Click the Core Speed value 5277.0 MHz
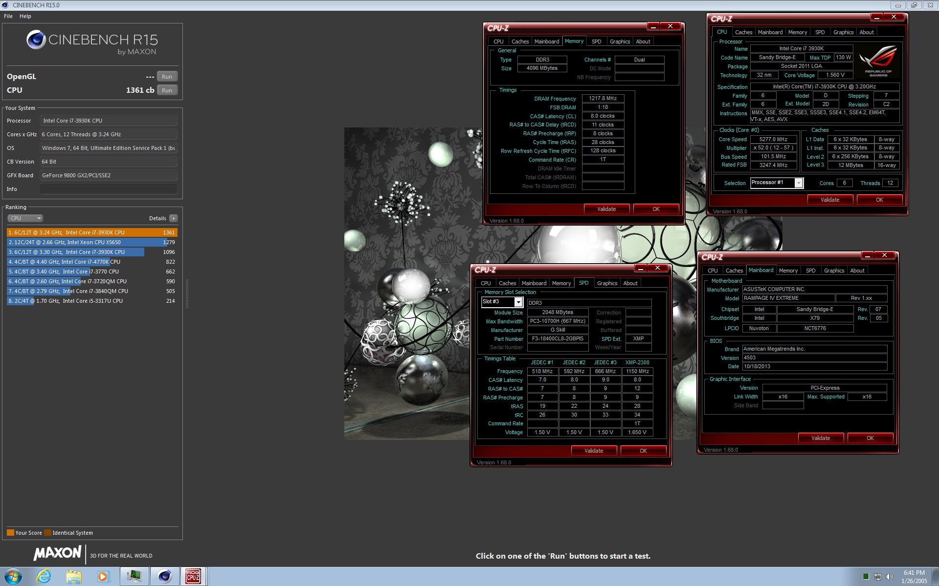939x586 pixels. click(773, 139)
